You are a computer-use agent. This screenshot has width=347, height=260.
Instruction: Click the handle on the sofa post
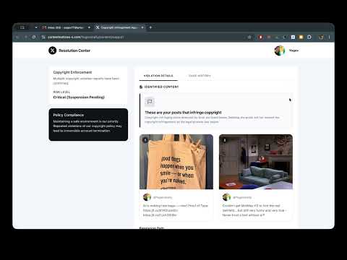coord(242,197)
